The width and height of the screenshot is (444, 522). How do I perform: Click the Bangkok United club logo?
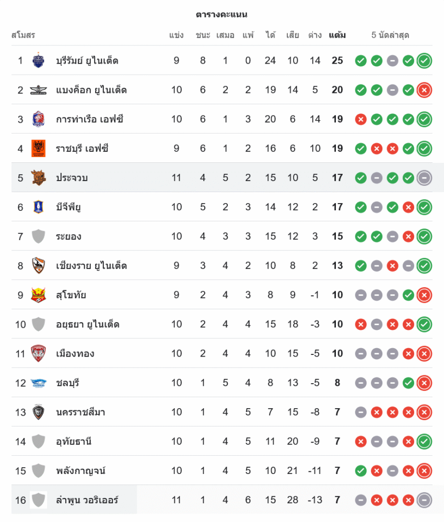point(38,90)
